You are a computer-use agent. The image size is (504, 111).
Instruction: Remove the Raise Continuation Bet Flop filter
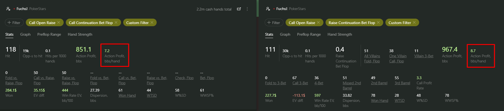tap(378, 22)
